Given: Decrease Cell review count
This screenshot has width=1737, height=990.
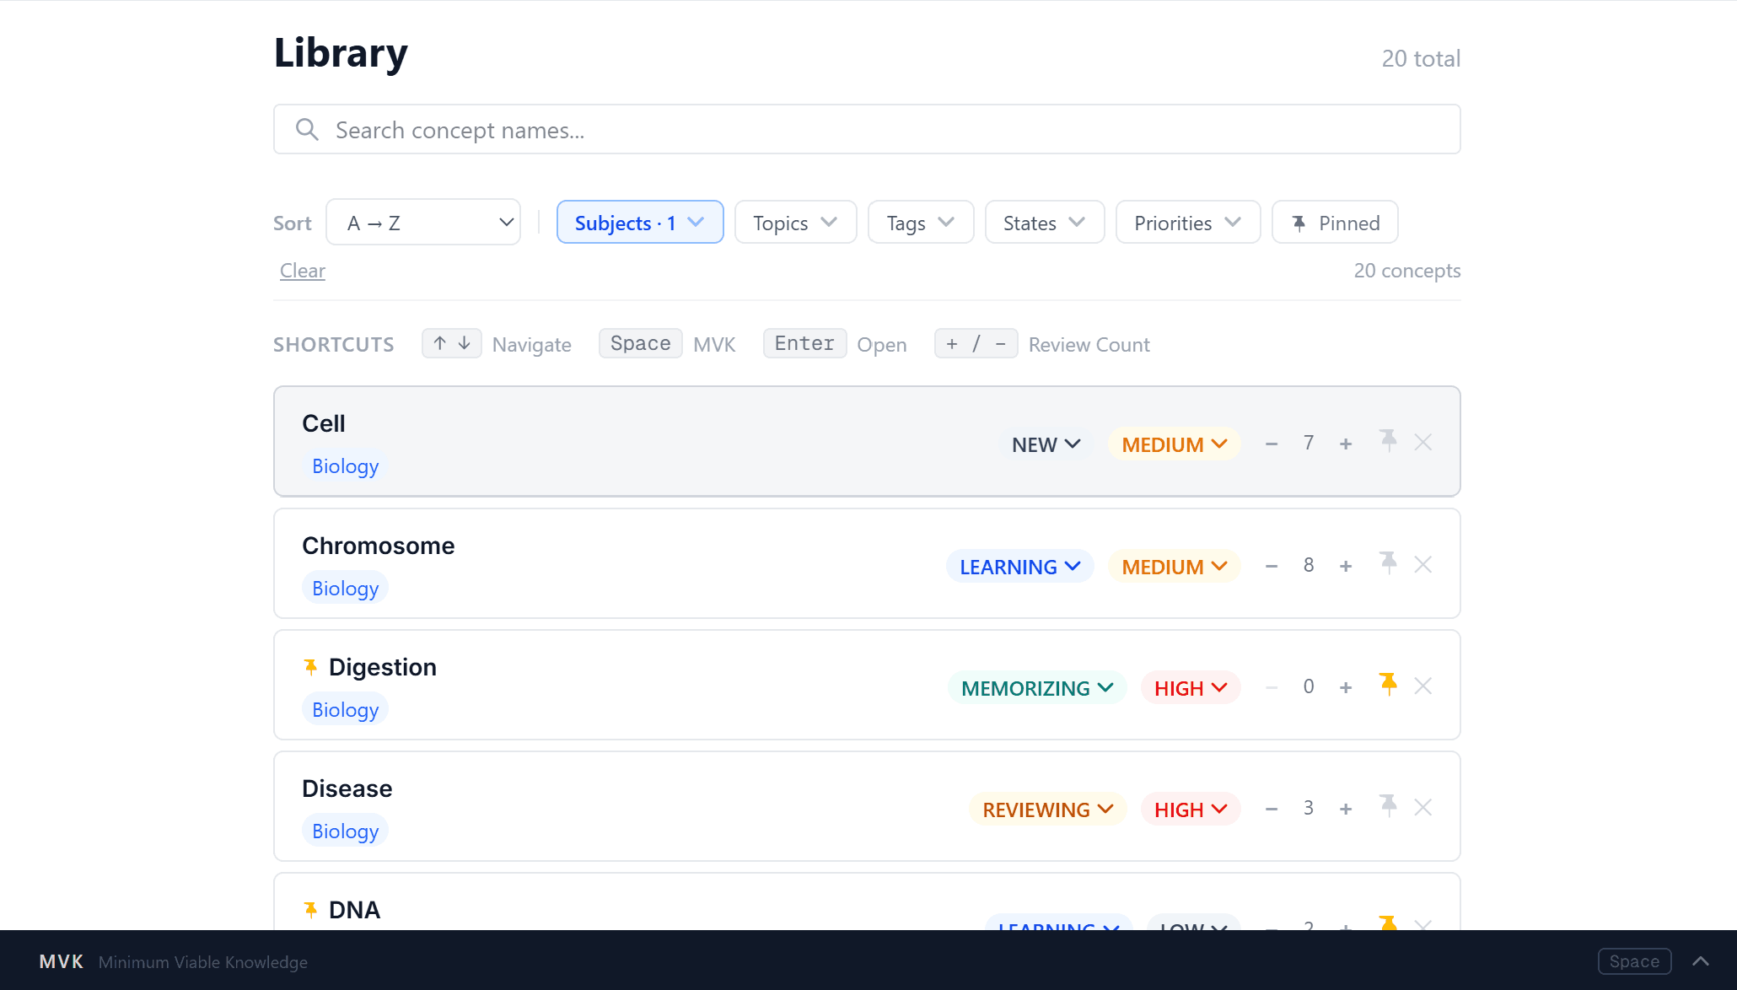Looking at the screenshot, I should tap(1272, 444).
